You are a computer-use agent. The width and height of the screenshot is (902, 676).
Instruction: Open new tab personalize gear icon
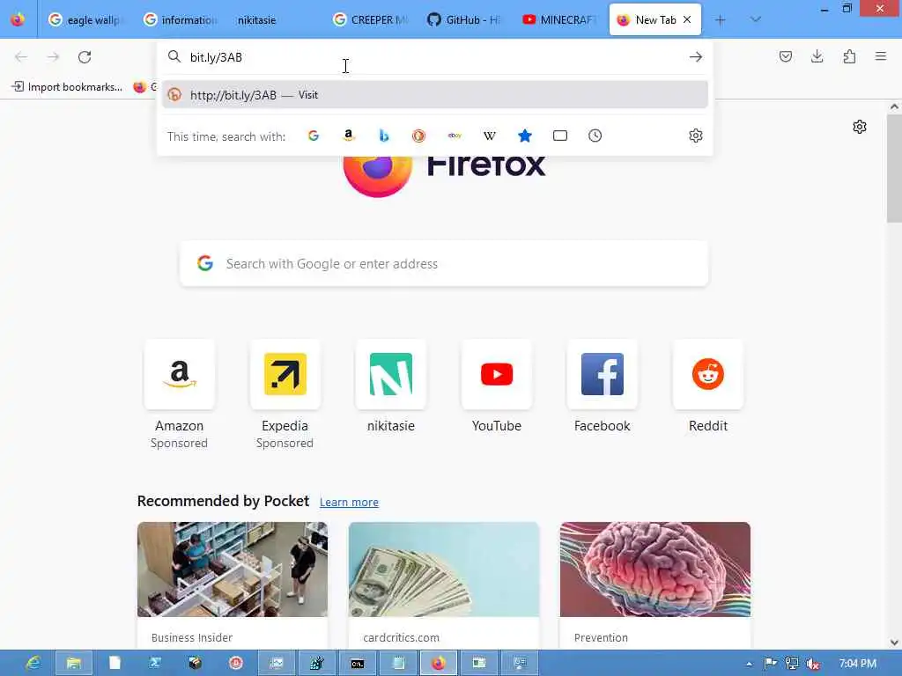tap(860, 127)
